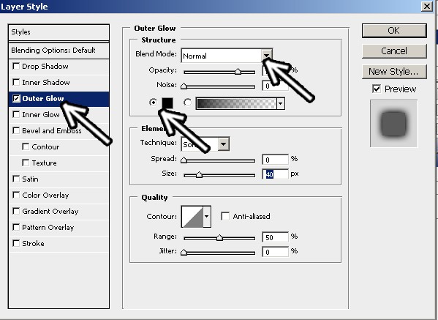Expand the gradient picker dropdown arrow

[x=281, y=103]
